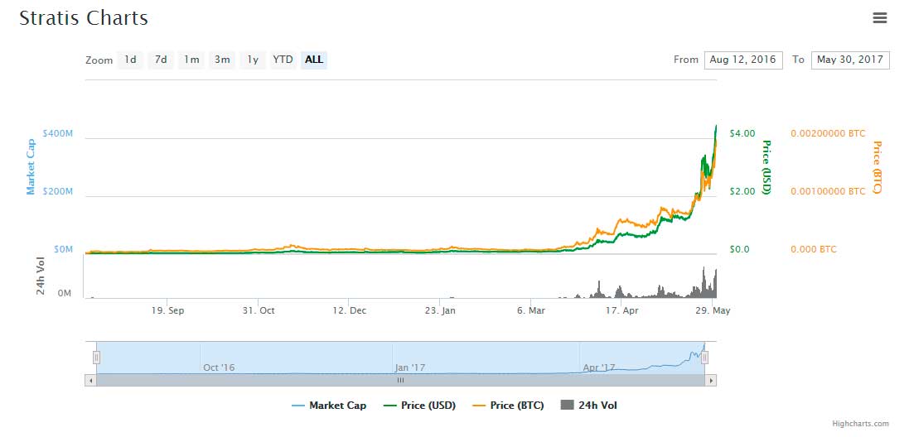Click the scrollbar left arrow

(90, 380)
